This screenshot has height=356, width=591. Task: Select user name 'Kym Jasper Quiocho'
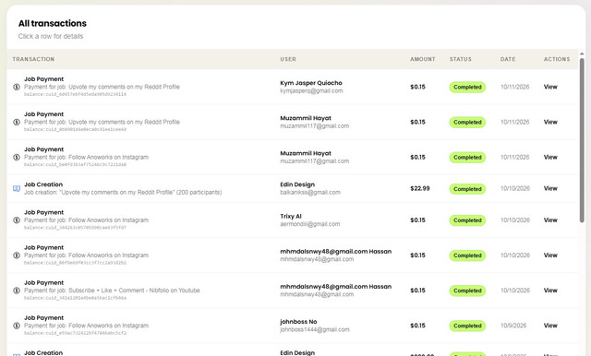click(x=311, y=83)
